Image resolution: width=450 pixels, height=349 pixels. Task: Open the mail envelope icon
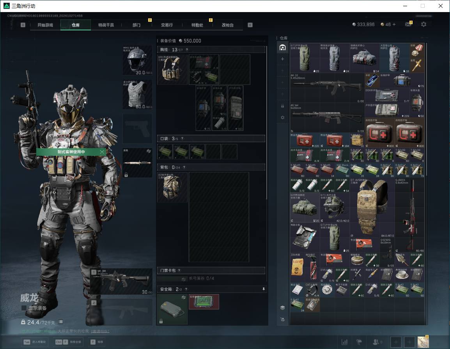(408, 25)
